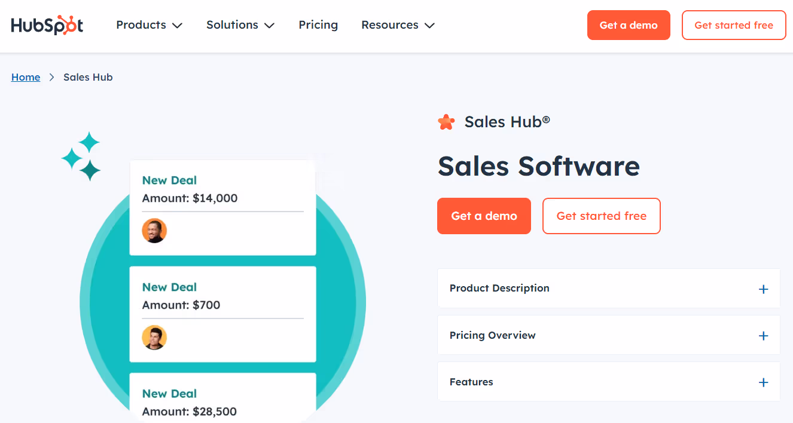Click New Deal title above $14,000
793x423 pixels.
click(x=169, y=180)
